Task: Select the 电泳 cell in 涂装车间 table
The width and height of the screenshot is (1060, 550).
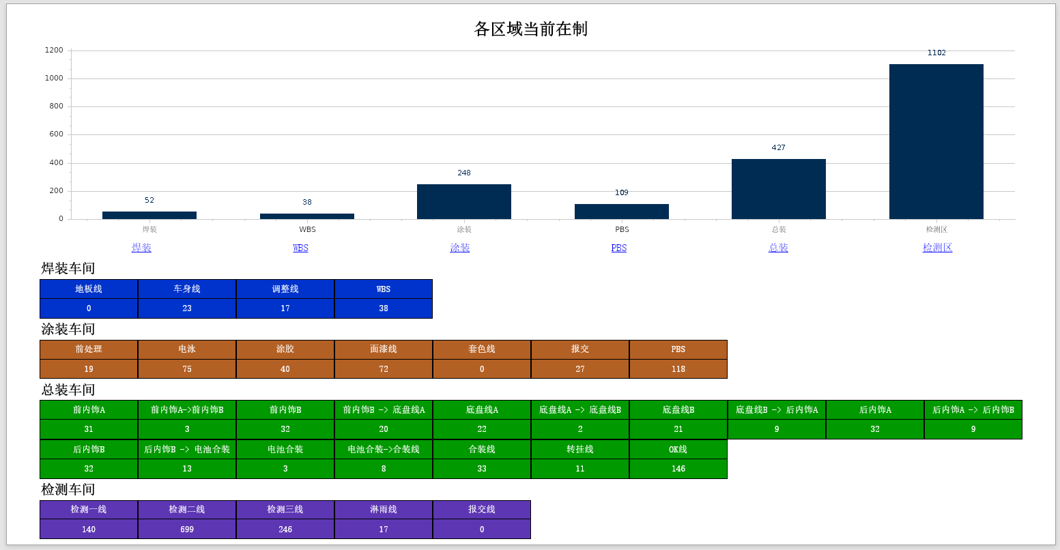Action: click(187, 349)
